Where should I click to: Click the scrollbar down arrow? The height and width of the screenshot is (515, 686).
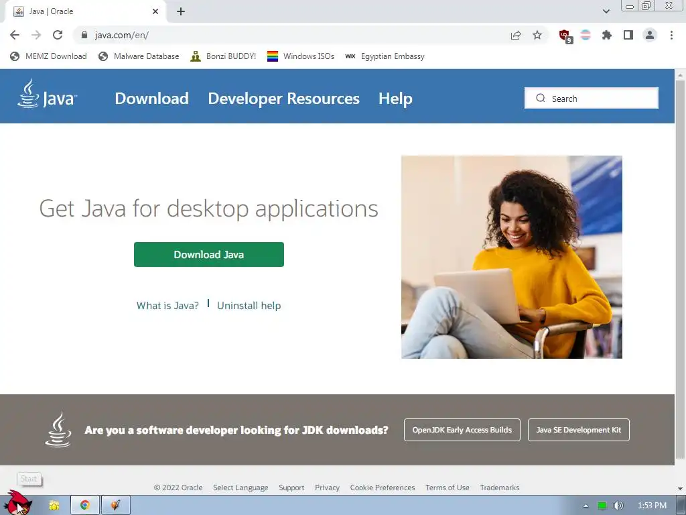[681, 488]
